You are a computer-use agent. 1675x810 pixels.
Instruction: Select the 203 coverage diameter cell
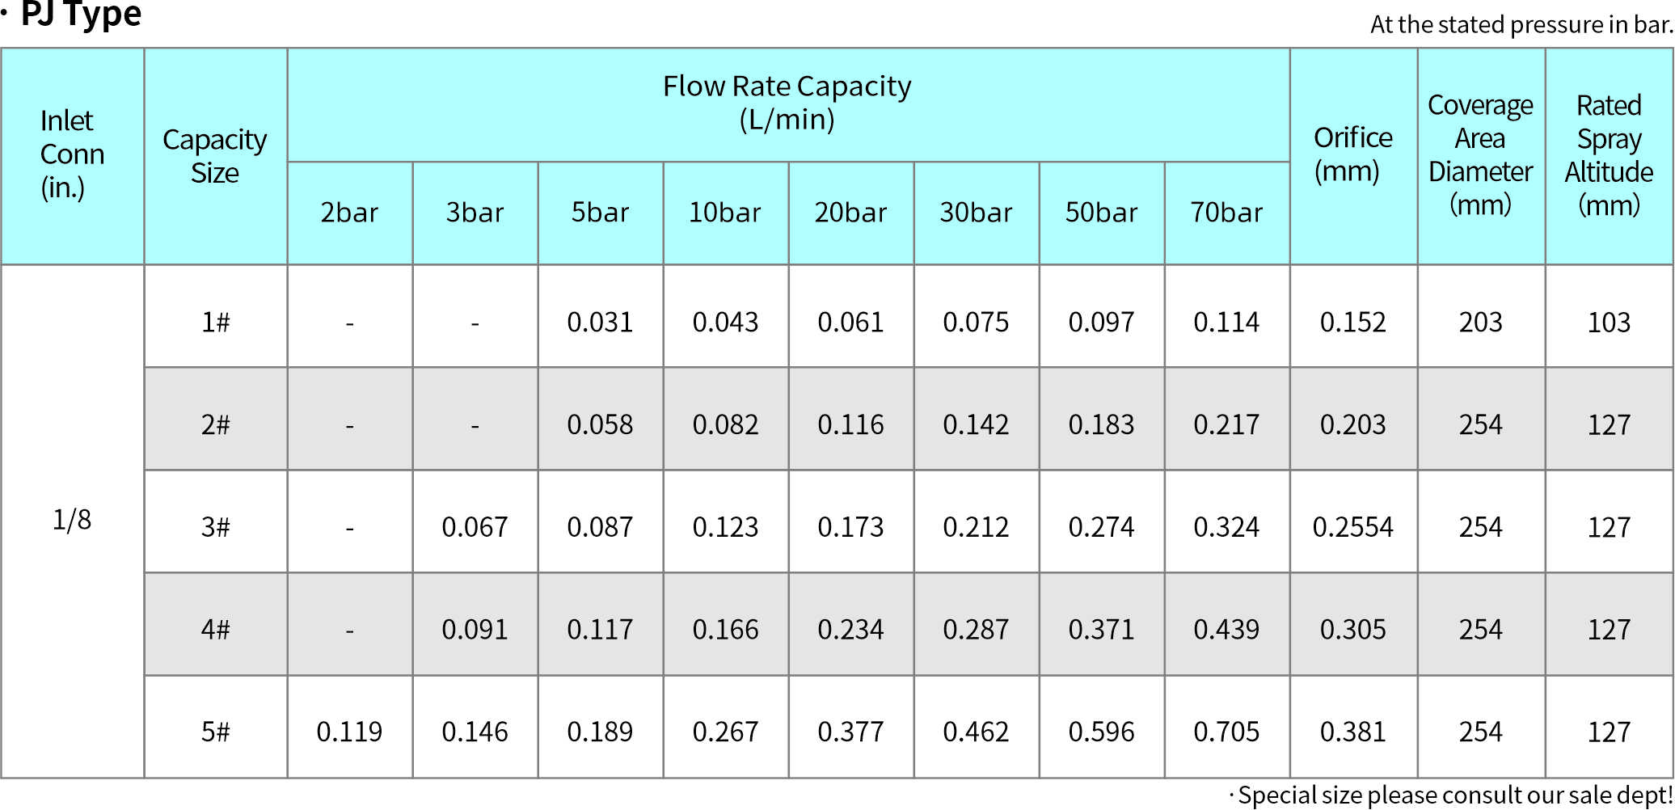coord(1480,323)
